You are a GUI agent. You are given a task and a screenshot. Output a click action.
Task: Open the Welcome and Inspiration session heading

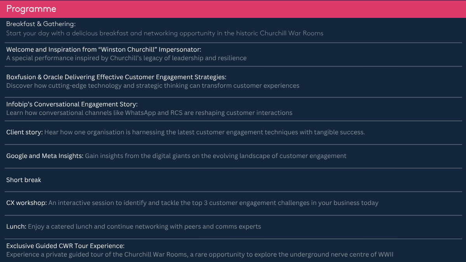pos(104,49)
